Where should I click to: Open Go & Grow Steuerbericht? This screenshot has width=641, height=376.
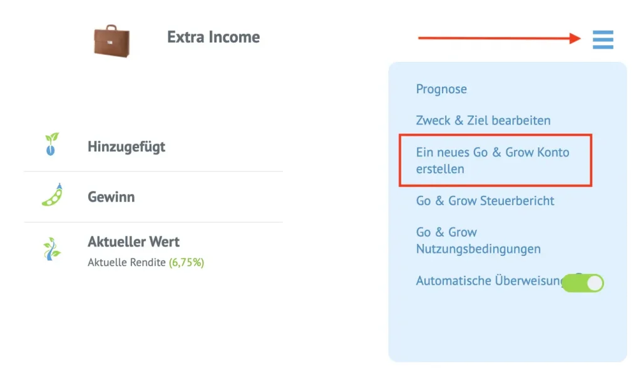pos(485,201)
